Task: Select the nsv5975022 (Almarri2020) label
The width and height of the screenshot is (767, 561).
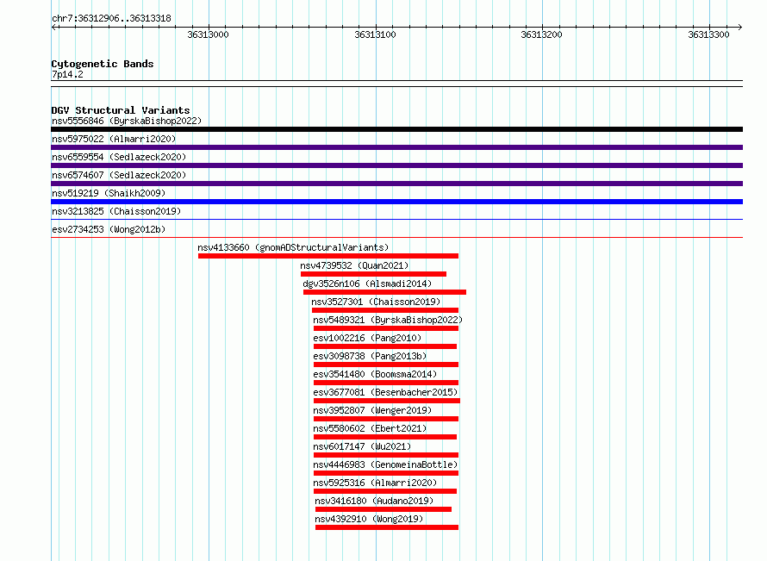Action: [x=114, y=139]
